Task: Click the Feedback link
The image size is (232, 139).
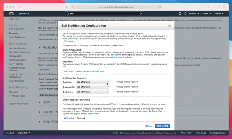Action: click(x=10, y=133)
